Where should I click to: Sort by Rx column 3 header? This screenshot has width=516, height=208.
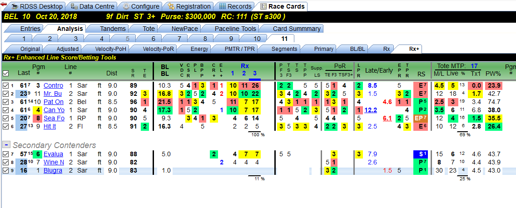coord(255,74)
